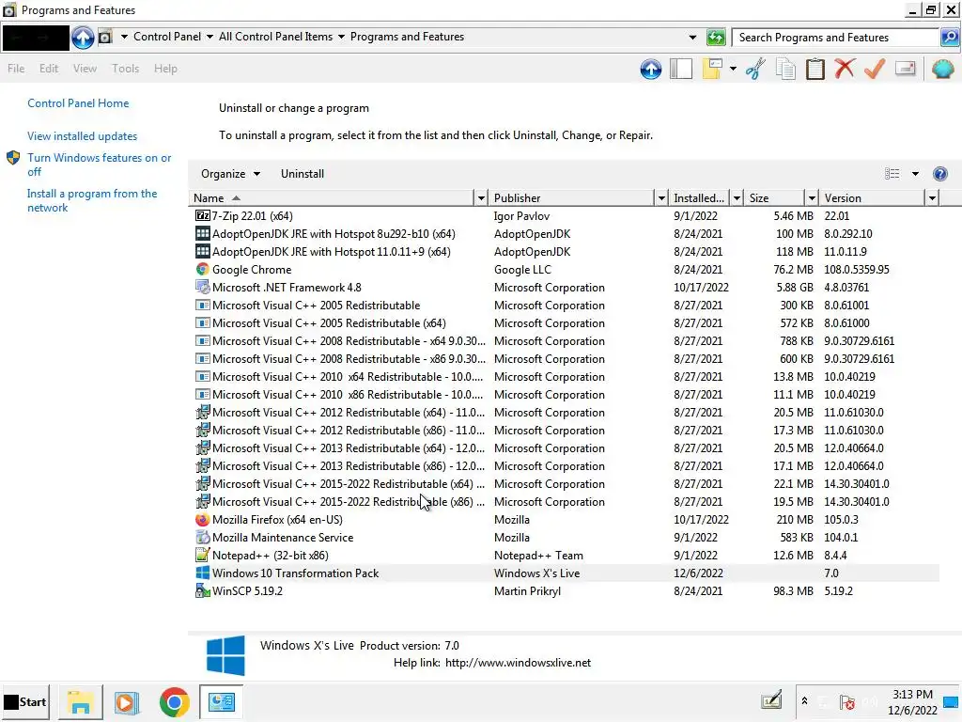The height and width of the screenshot is (722, 962).
Task: Click the toolbar Up one level icon
Action: coord(651,69)
